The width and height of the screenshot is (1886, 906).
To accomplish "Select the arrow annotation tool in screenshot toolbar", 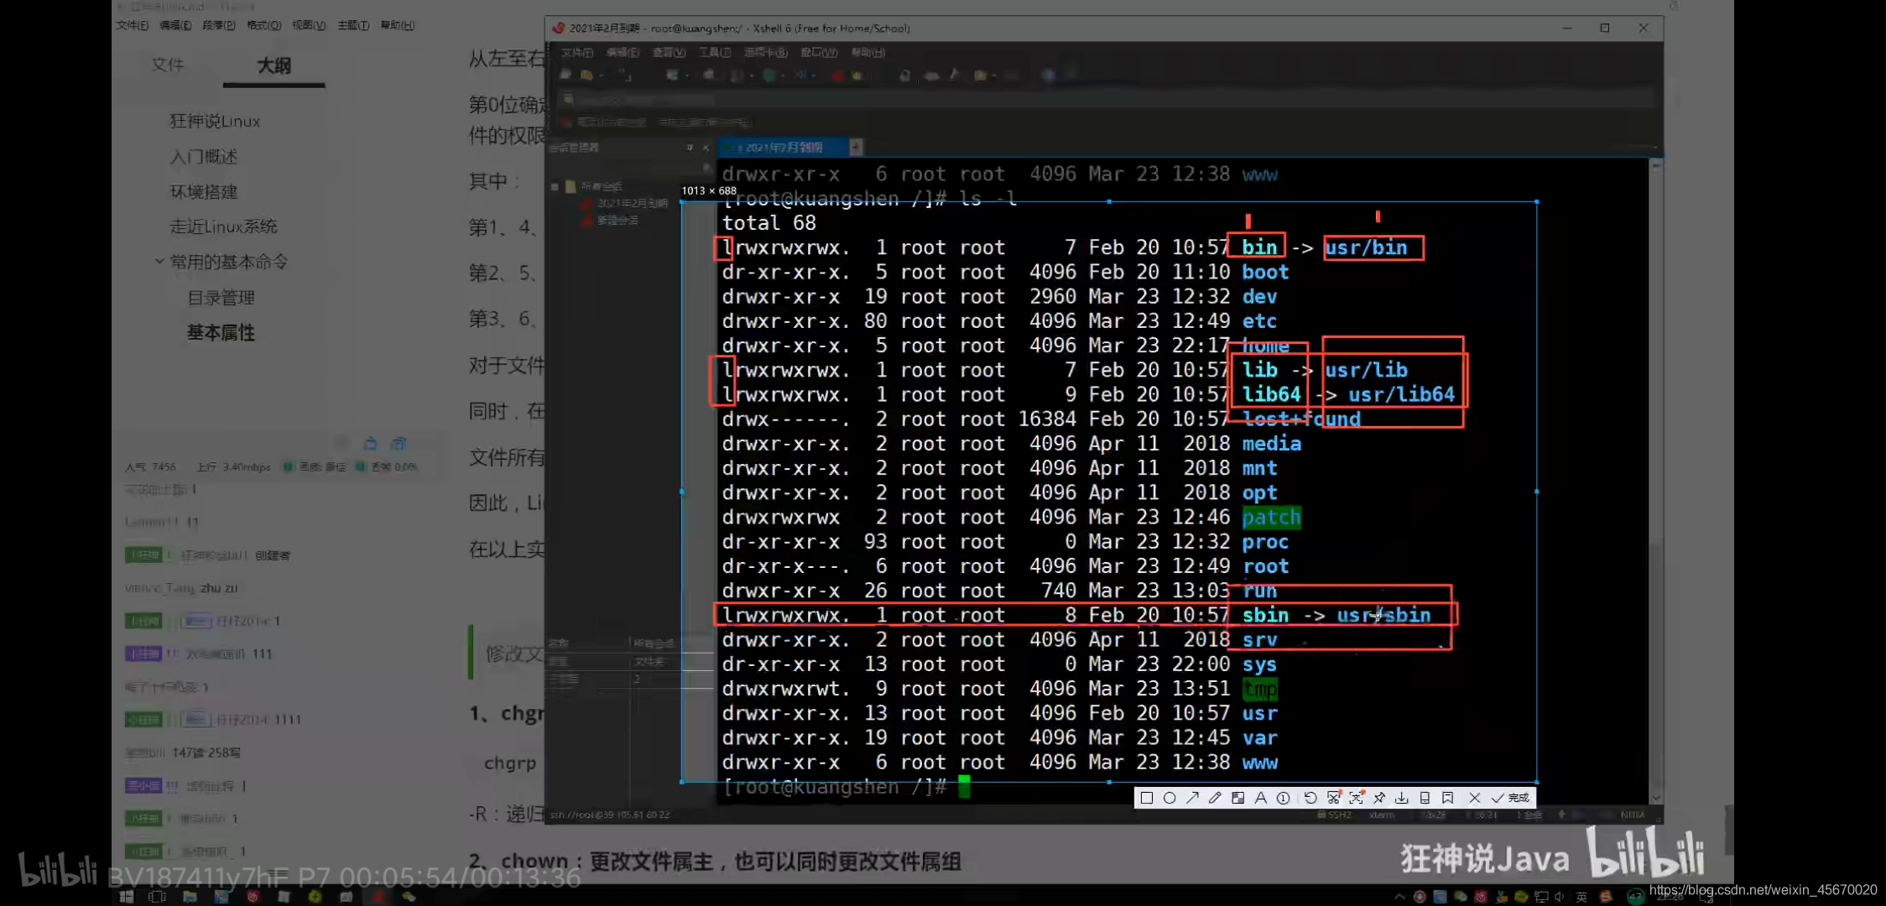I will pyautogui.click(x=1192, y=798).
